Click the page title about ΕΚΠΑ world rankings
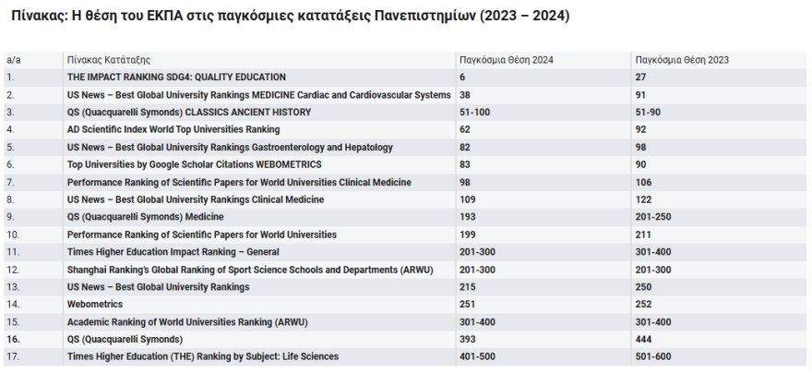 287,17
